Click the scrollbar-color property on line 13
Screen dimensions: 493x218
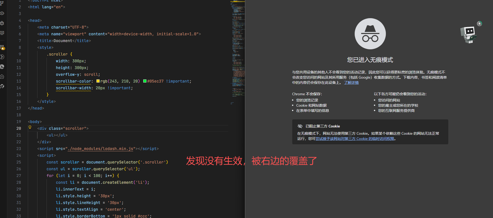pyautogui.click(x=73, y=81)
